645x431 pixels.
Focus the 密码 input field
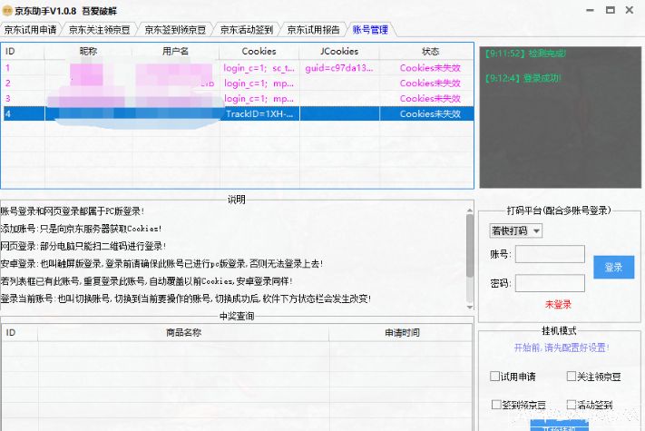point(550,283)
